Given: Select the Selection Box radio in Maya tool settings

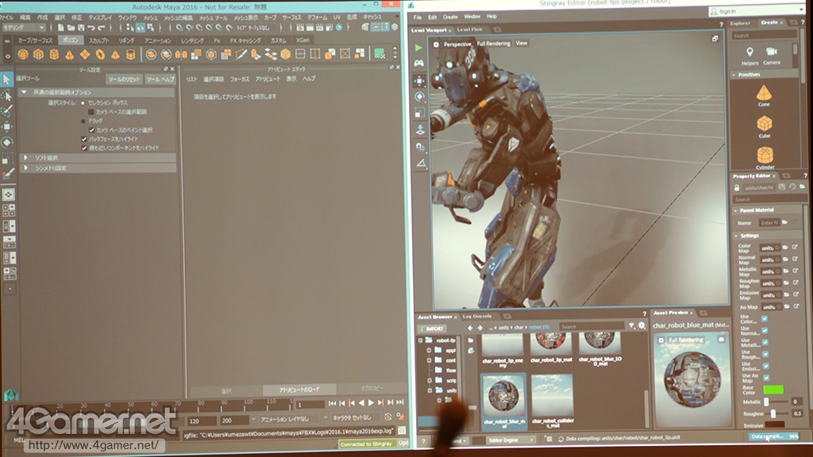Looking at the screenshot, I should click(83, 102).
